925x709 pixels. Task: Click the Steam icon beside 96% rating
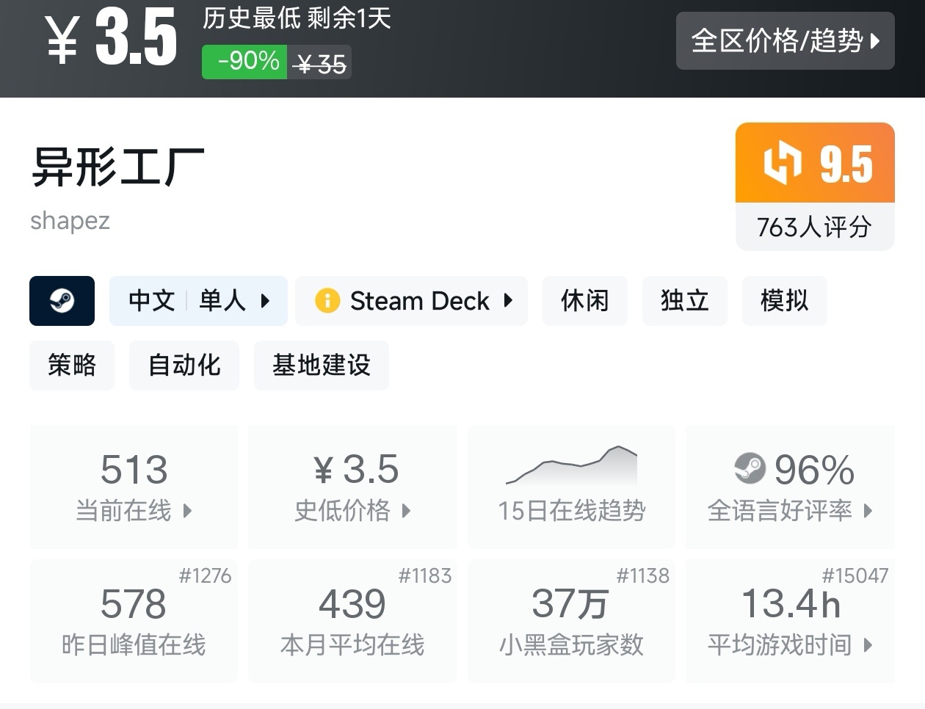(750, 468)
